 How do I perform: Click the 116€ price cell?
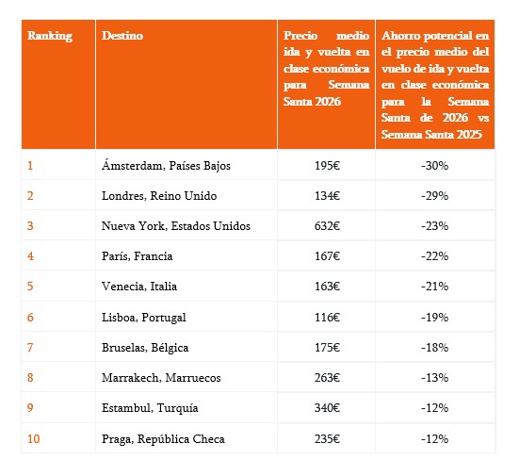pos(327,318)
